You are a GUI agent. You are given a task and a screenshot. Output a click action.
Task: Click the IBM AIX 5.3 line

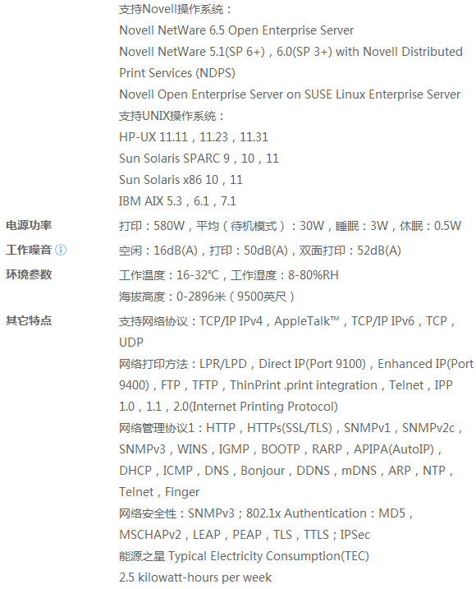coord(177,201)
